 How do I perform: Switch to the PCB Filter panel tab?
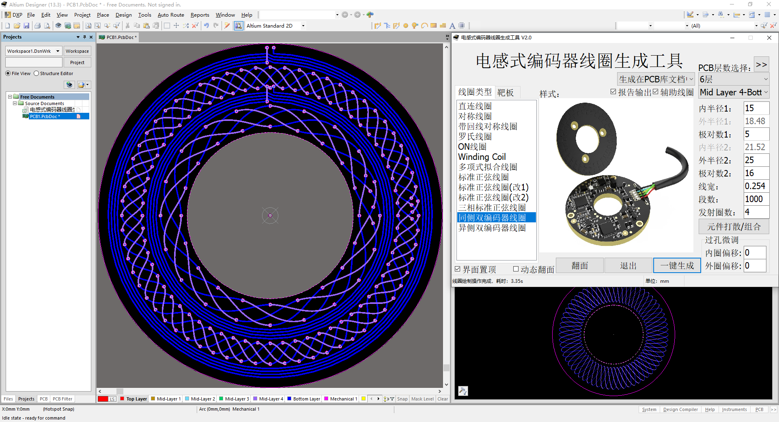(62, 399)
